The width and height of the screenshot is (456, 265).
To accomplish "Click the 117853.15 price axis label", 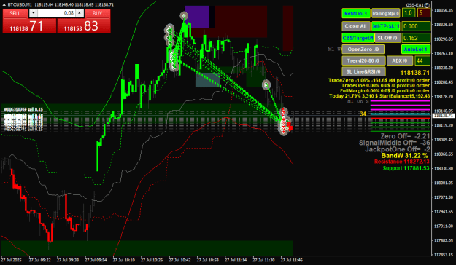I will [443, 255].
